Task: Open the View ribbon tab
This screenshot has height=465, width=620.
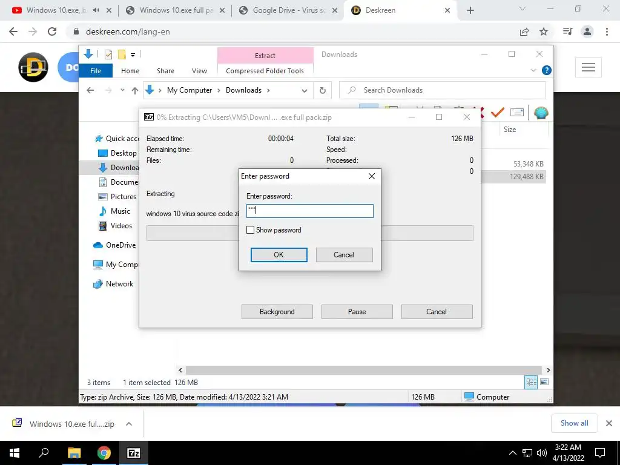Action: point(199,71)
